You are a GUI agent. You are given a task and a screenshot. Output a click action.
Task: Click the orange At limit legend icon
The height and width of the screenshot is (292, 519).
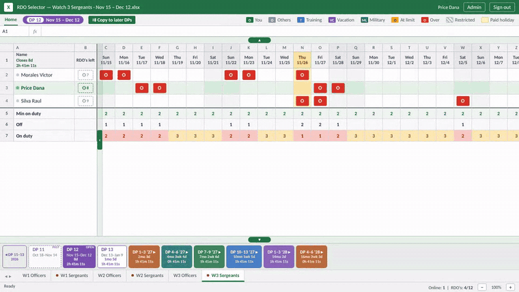tap(395, 20)
